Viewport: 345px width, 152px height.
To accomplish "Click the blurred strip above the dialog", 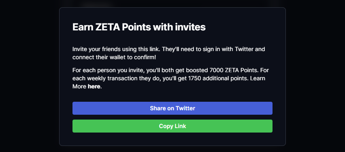I will 172,3.
